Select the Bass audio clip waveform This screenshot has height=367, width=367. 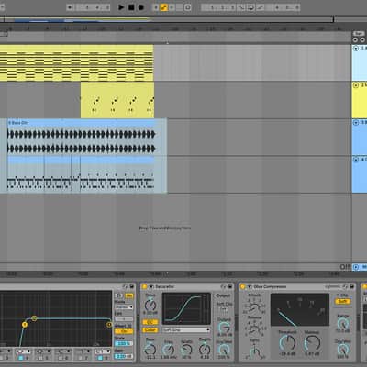point(82,141)
